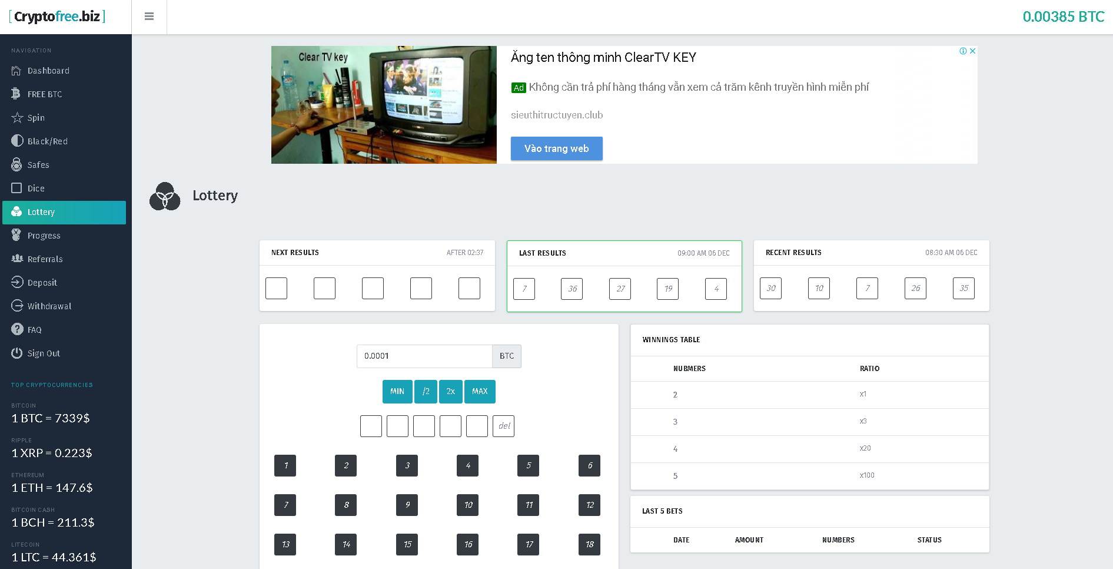Double the bet with 2x button
This screenshot has width=1113, height=569.
coord(451,392)
